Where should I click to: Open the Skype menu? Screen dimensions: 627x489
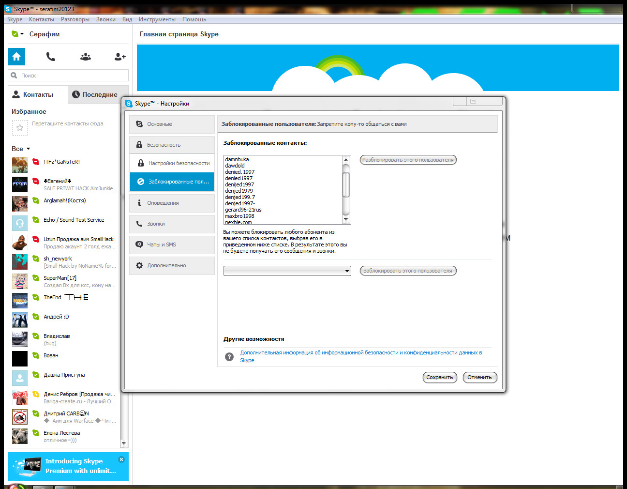[x=15, y=19]
